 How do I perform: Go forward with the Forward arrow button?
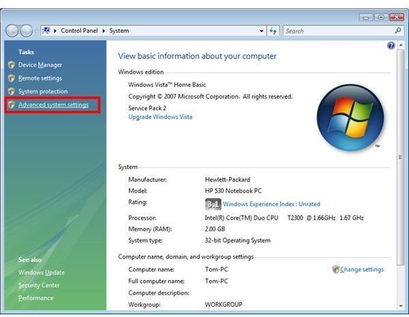pos(27,31)
